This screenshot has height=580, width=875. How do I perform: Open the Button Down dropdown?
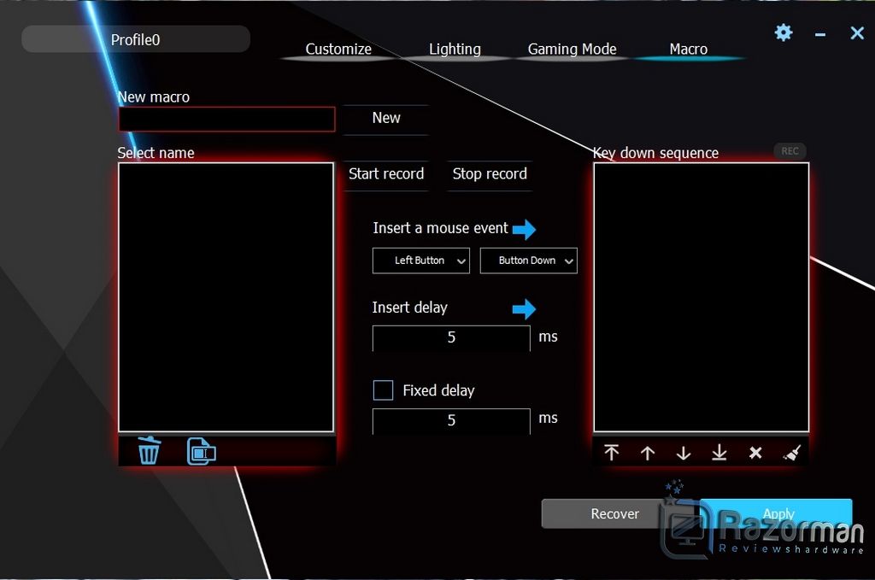528,261
